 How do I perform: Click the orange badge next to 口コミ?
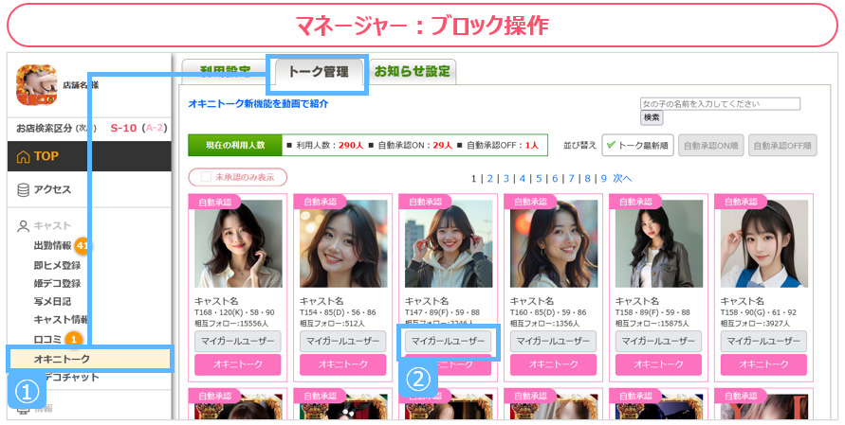coord(74,339)
